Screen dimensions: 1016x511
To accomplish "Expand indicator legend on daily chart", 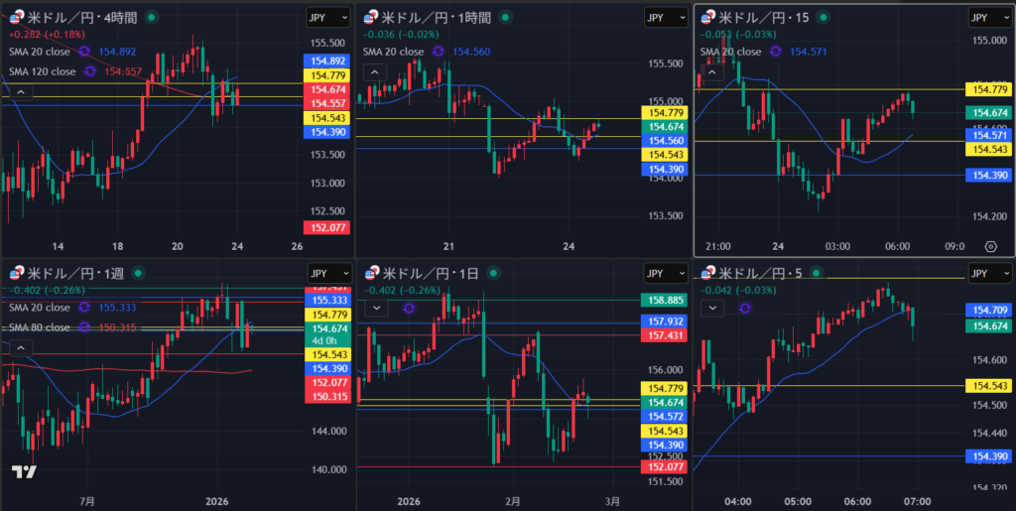I will click(x=376, y=308).
